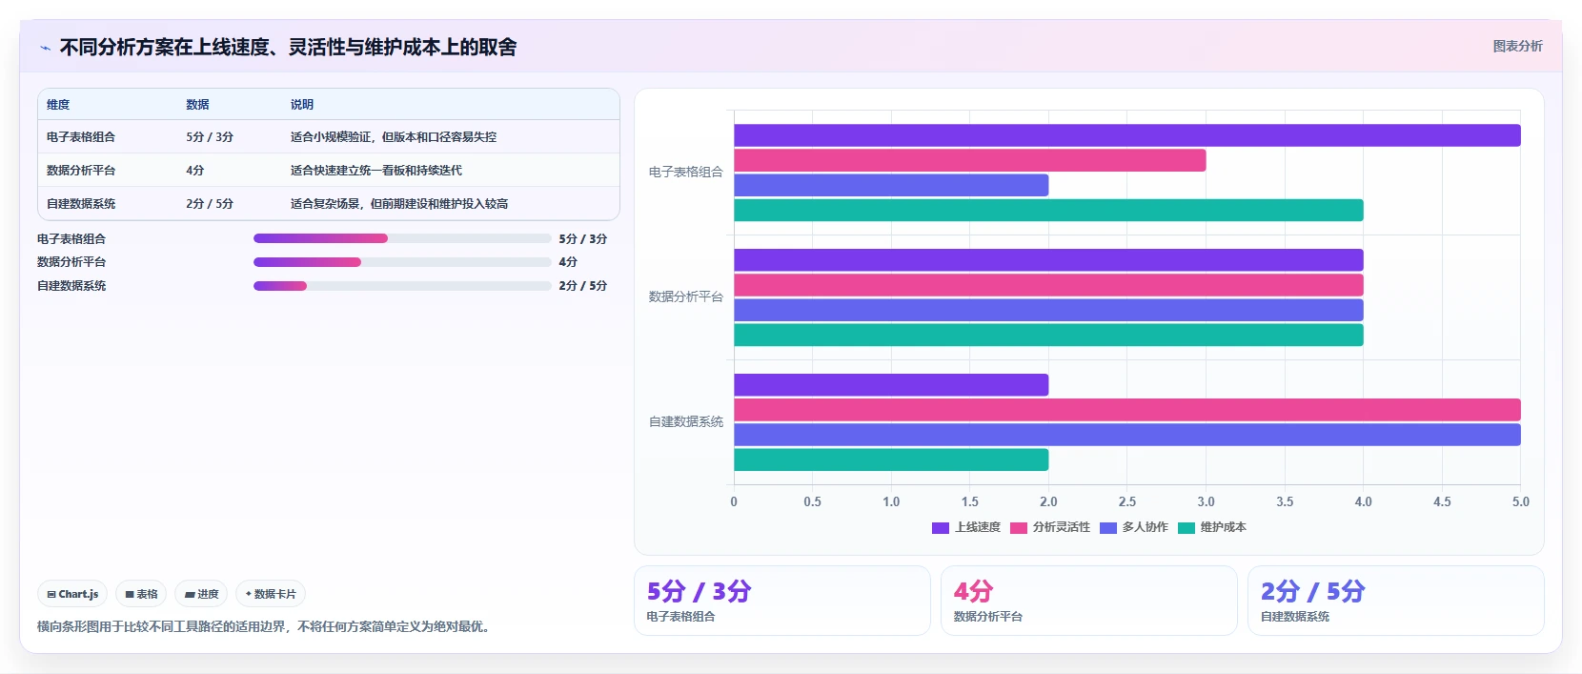Click the 4分 data card
Image resolution: width=1582 pixels, height=674 pixels.
(1089, 601)
